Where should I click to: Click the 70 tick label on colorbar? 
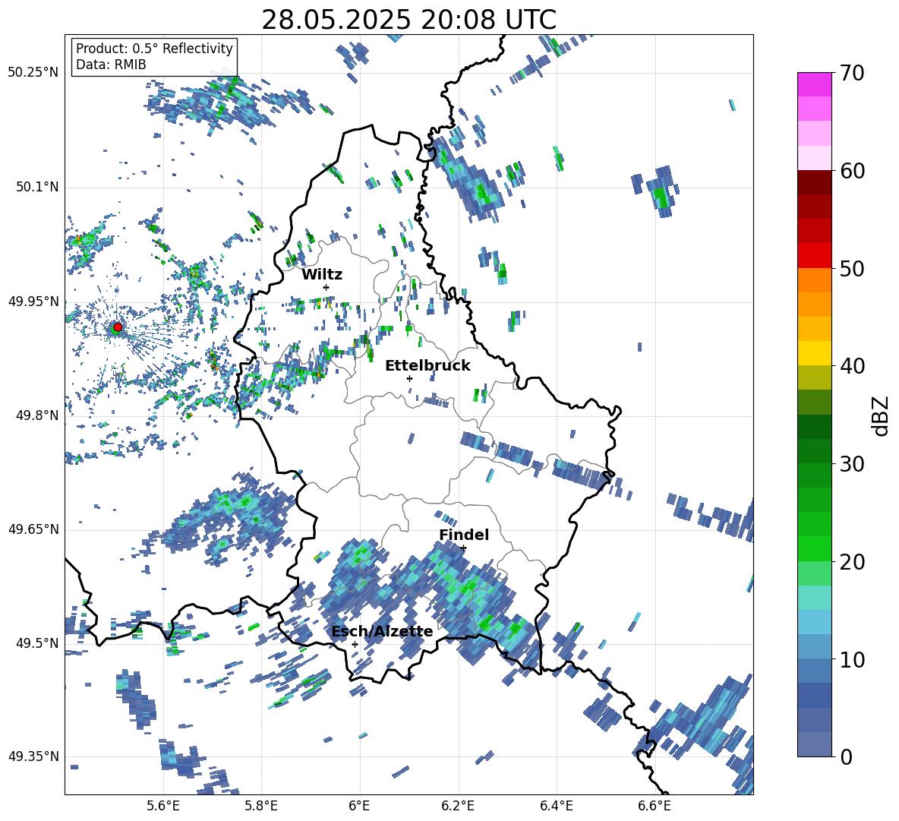click(852, 73)
